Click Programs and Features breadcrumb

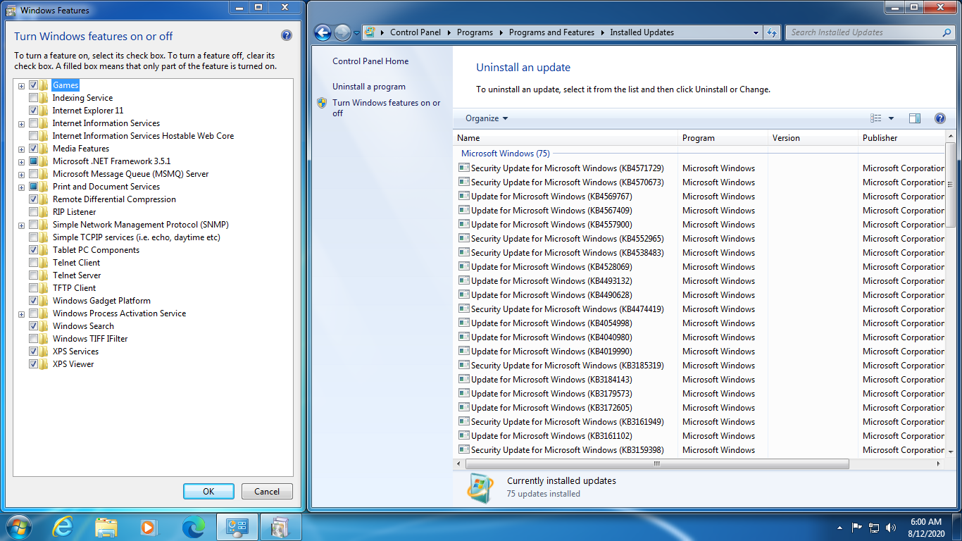point(551,32)
